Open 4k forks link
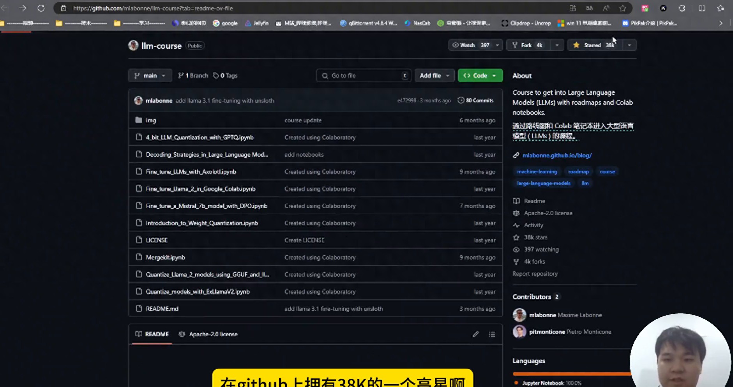The image size is (733, 387). pyautogui.click(x=534, y=262)
